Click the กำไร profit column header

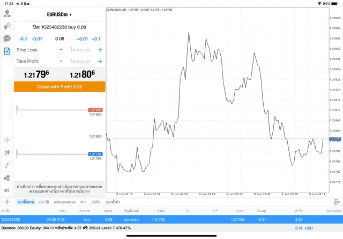tap(299, 211)
